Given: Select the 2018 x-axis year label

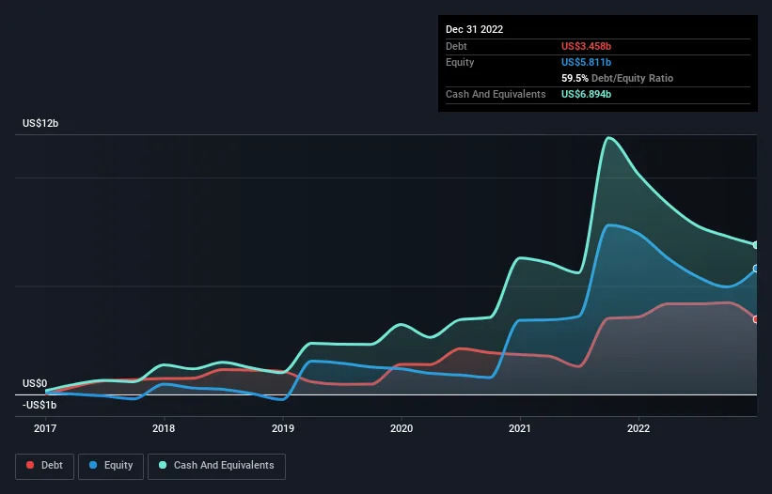Looking at the screenshot, I should (x=164, y=428).
